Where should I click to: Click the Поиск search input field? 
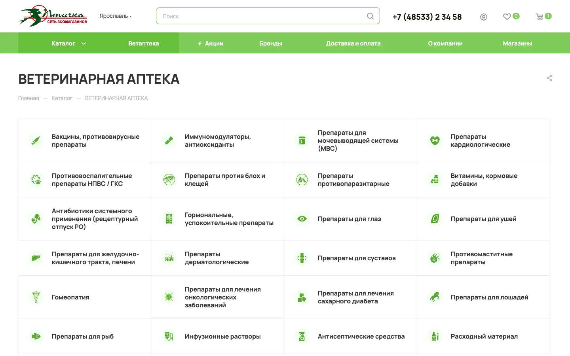[x=268, y=16]
